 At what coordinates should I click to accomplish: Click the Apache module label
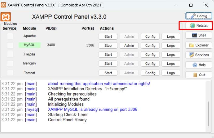(30, 36)
